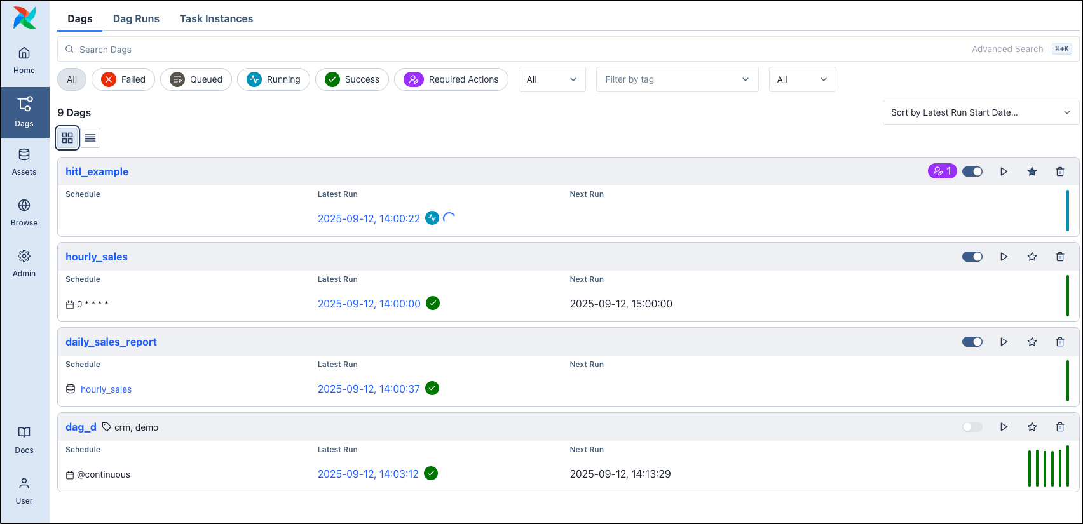Switch to the Dag Runs tab
The width and height of the screenshot is (1083, 524).
(x=136, y=18)
